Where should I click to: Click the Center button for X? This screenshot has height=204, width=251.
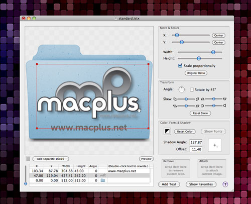(x=218, y=35)
